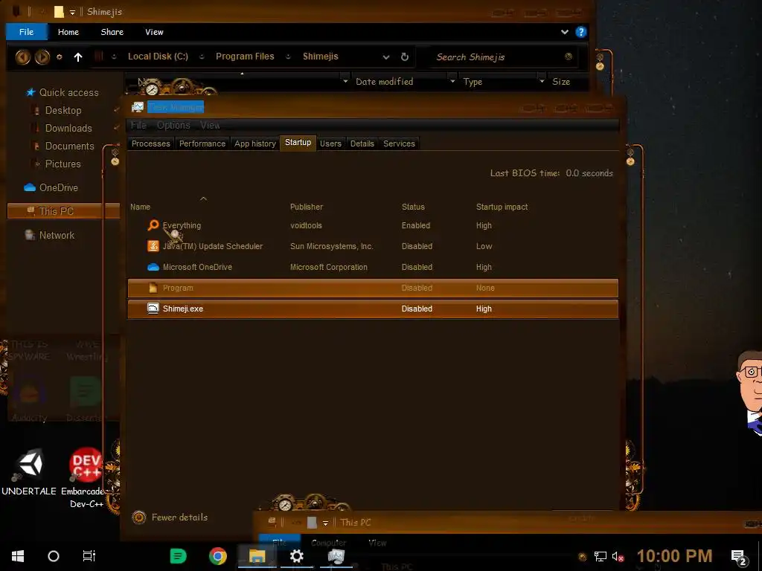Switch to Services tab
This screenshot has width=762, height=571.
coord(399,143)
